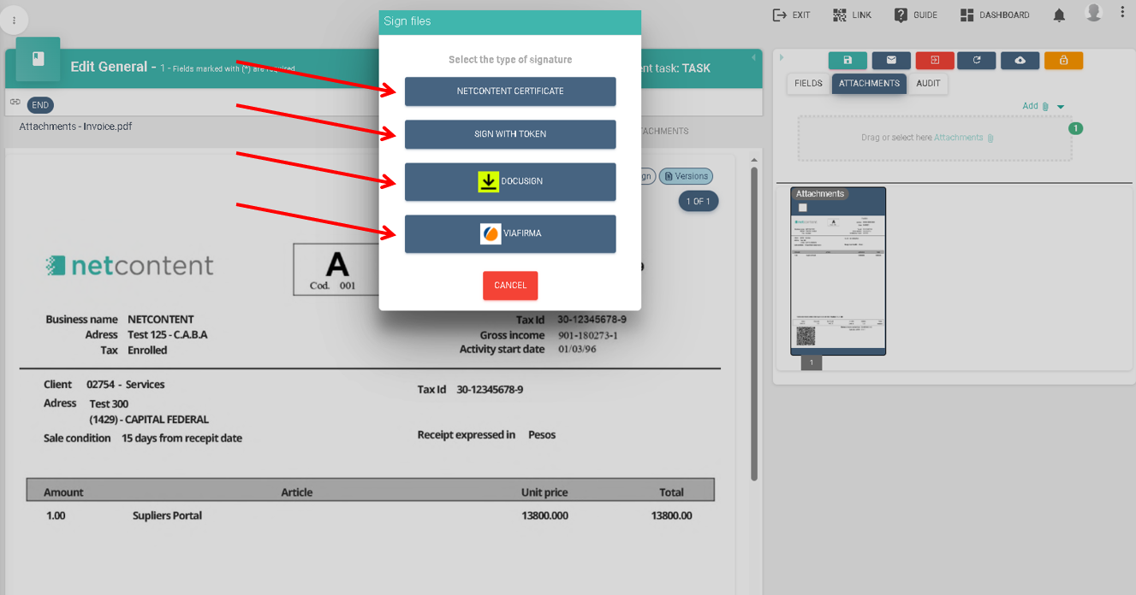This screenshot has height=595, width=1136.
Task: Click the paperclip in the drop zone
Action: tap(990, 138)
